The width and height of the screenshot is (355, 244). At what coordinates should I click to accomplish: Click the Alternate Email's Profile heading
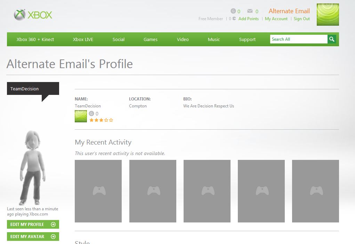point(70,64)
